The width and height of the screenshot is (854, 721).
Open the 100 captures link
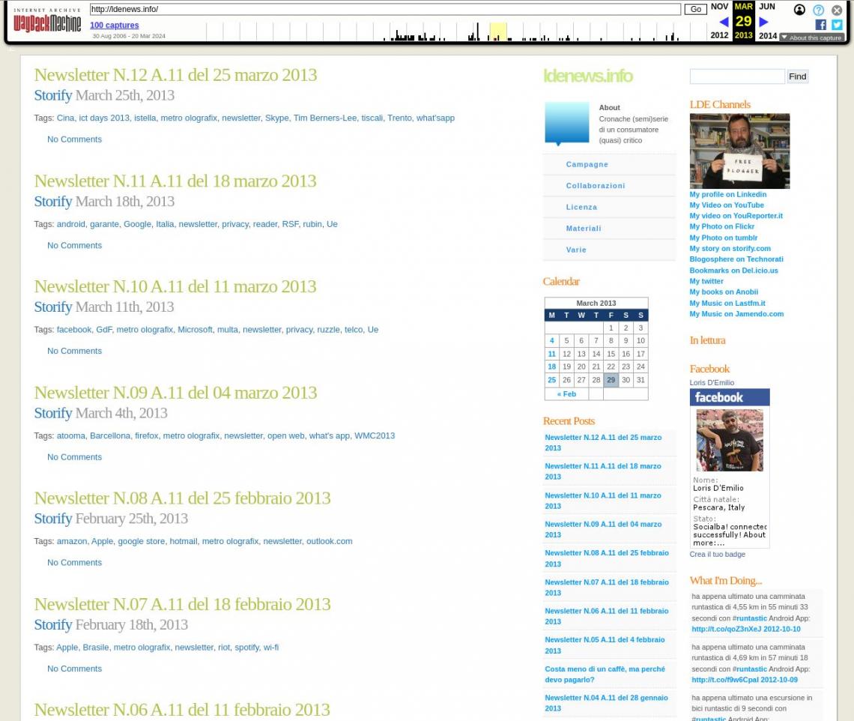point(114,25)
